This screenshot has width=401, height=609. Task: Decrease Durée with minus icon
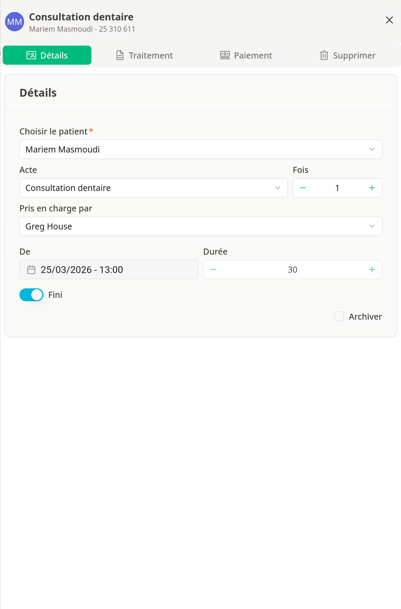pos(213,270)
